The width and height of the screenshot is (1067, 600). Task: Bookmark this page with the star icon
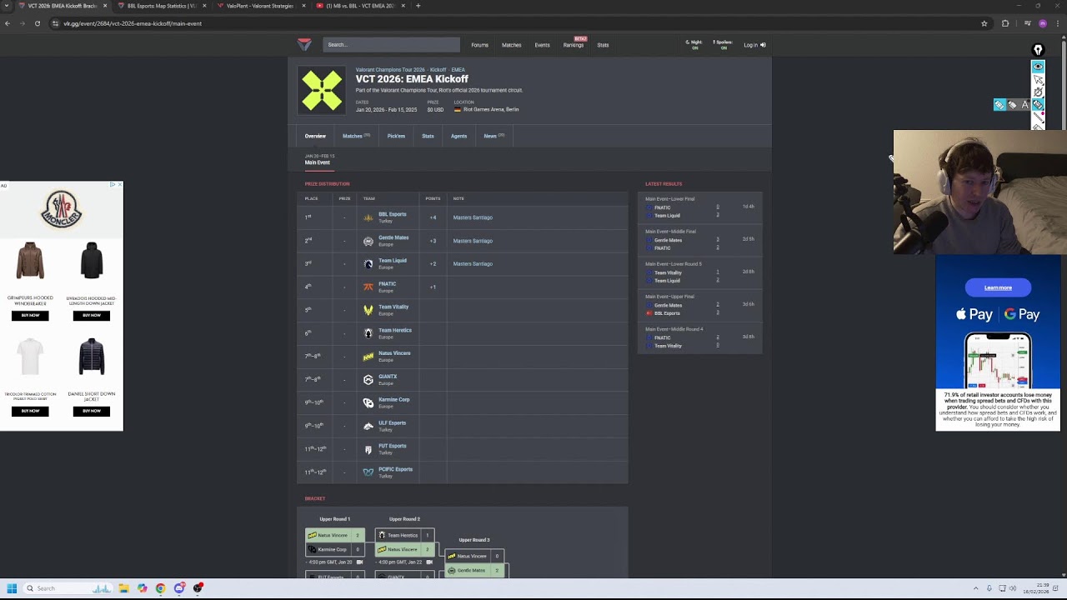click(x=984, y=23)
